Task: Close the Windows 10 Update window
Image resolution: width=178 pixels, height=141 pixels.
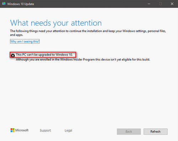Action: [172, 4]
